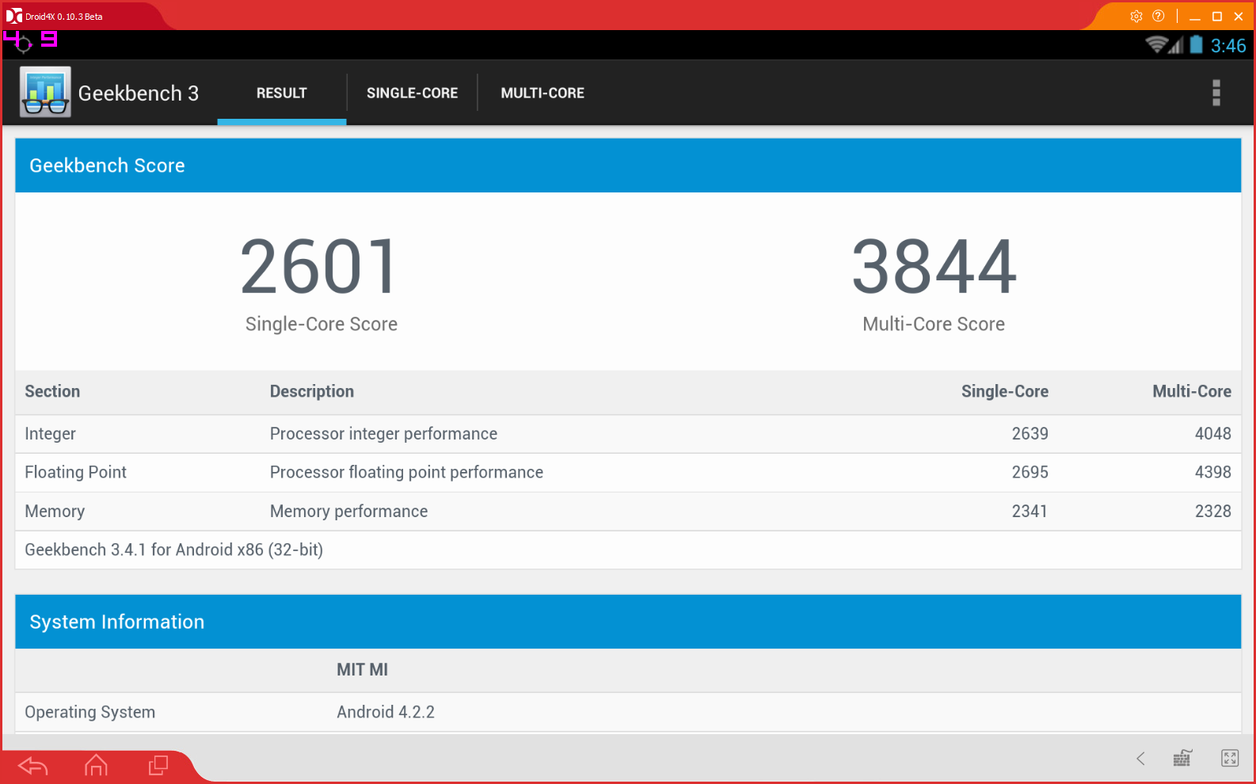Click the MIT MI device name
Screen dimensions: 1256x784
click(x=362, y=670)
